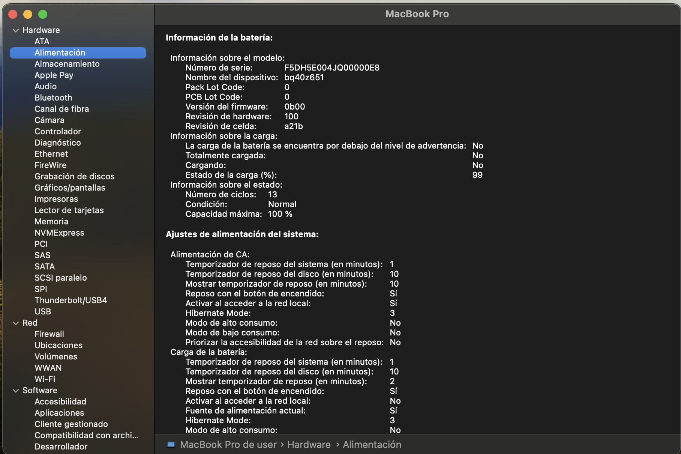
Task: Open Controlador in the sidebar
Action: pyautogui.click(x=58, y=131)
